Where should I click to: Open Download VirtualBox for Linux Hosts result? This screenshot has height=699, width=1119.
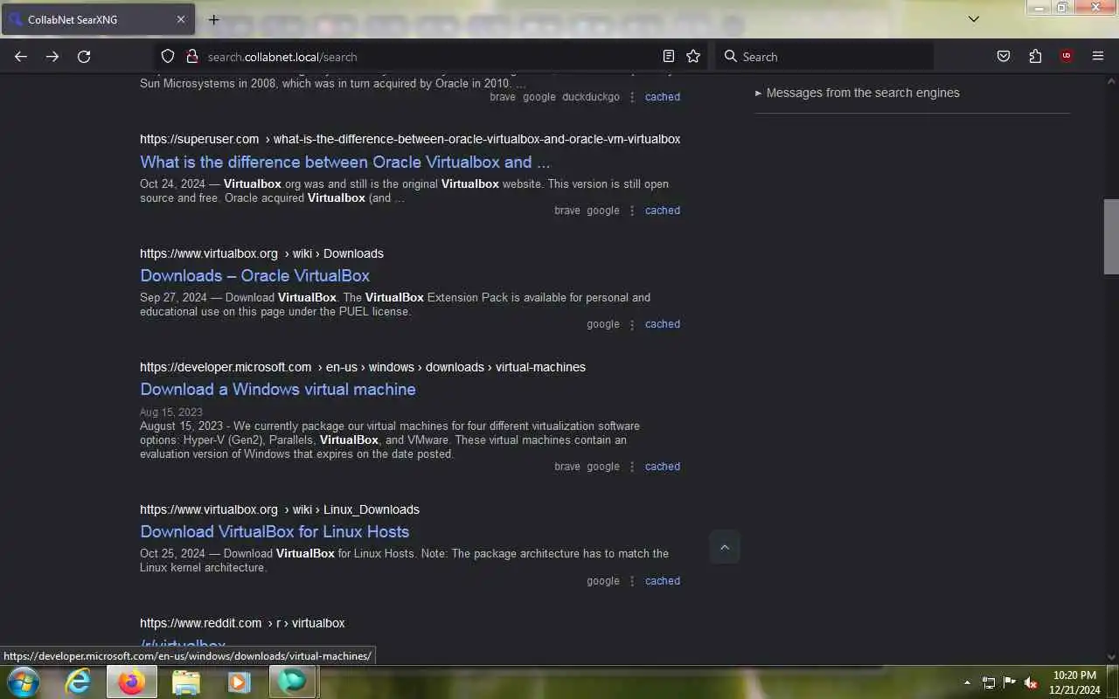click(x=275, y=531)
